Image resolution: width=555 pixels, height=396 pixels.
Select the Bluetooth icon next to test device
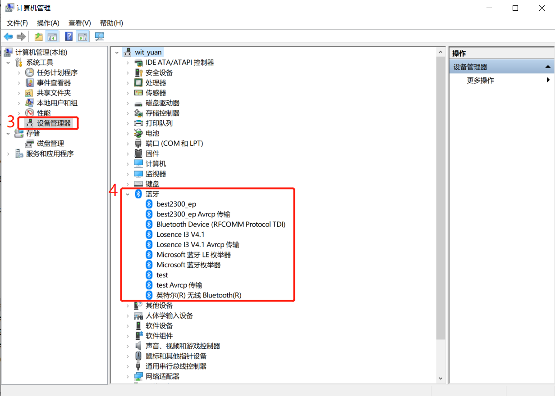click(149, 274)
